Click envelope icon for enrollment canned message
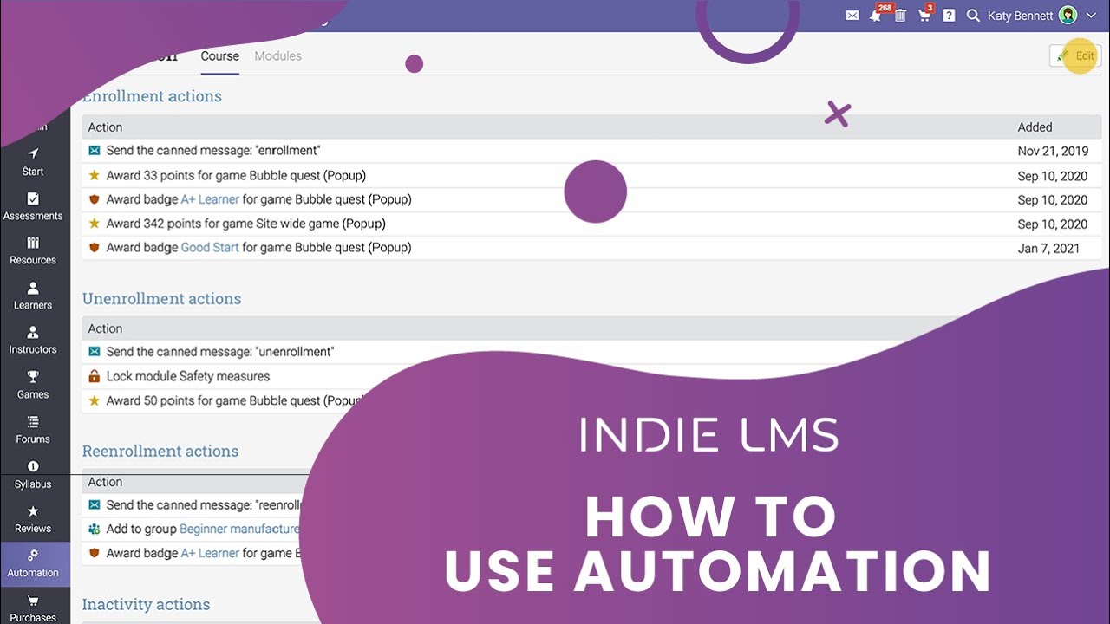1110x624 pixels. point(95,151)
